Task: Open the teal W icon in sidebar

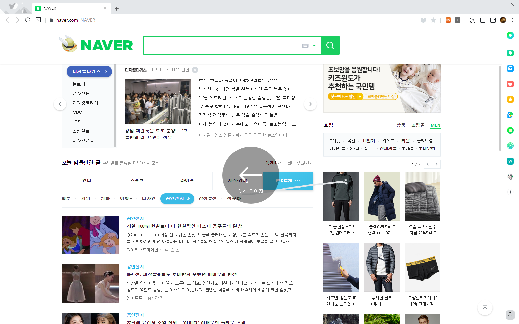Action: [x=510, y=161]
